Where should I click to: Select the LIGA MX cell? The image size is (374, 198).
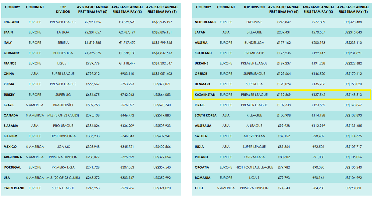pyautogui.click(x=63, y=147)
